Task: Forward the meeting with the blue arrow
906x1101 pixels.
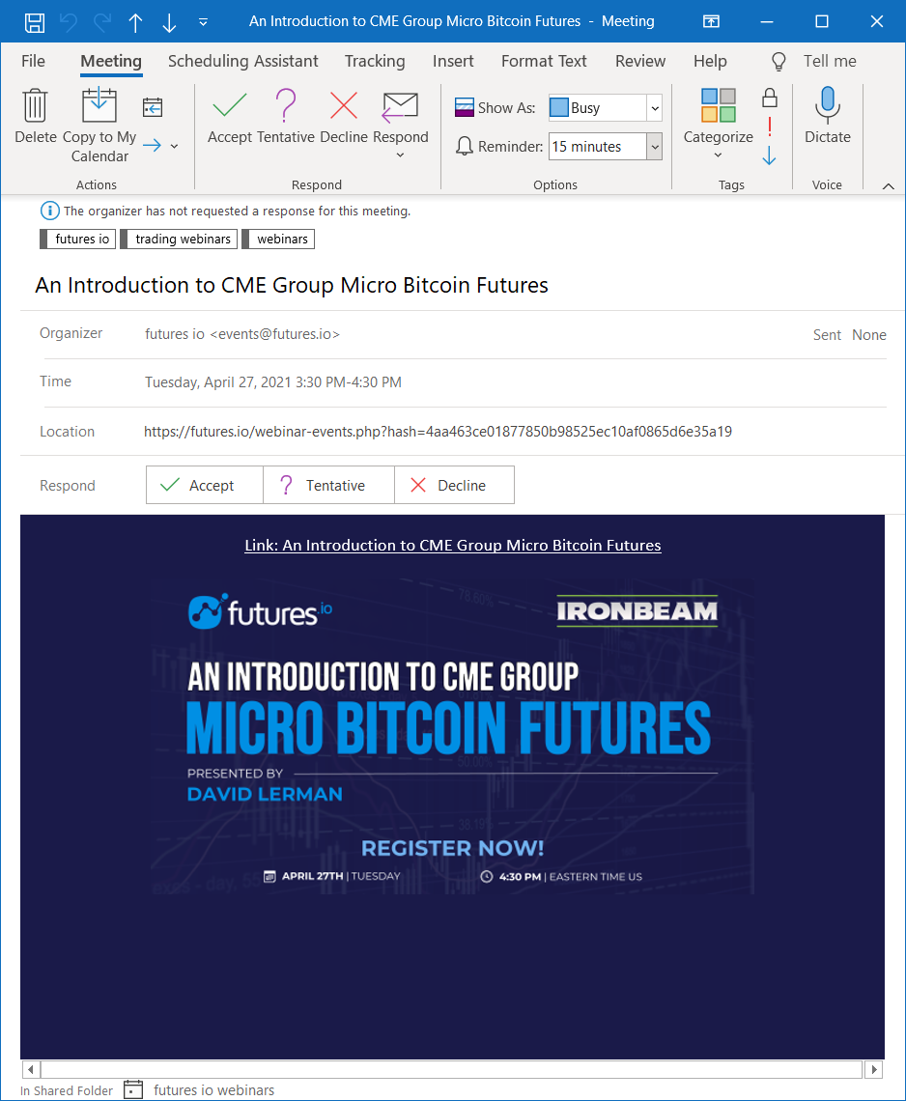Action: pyautogui.click(x=152, y=146)
